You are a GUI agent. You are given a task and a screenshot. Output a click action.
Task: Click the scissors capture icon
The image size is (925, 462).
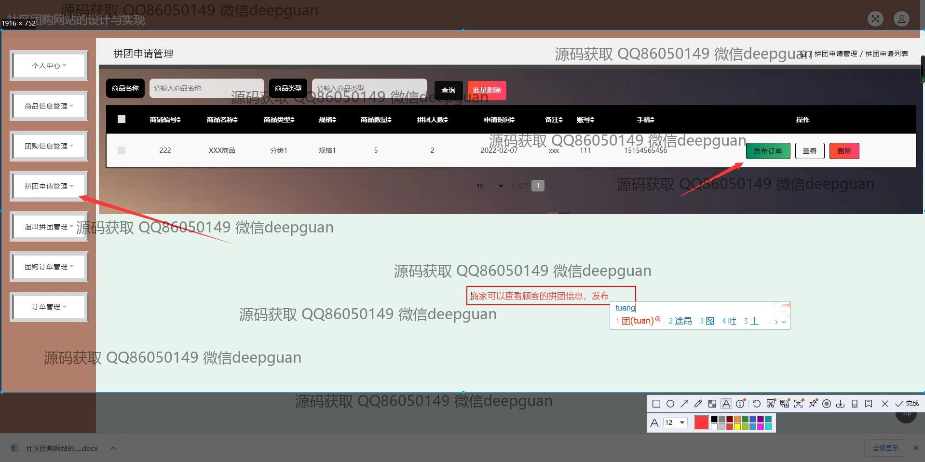pyautogui.click(x=771, y=404)
